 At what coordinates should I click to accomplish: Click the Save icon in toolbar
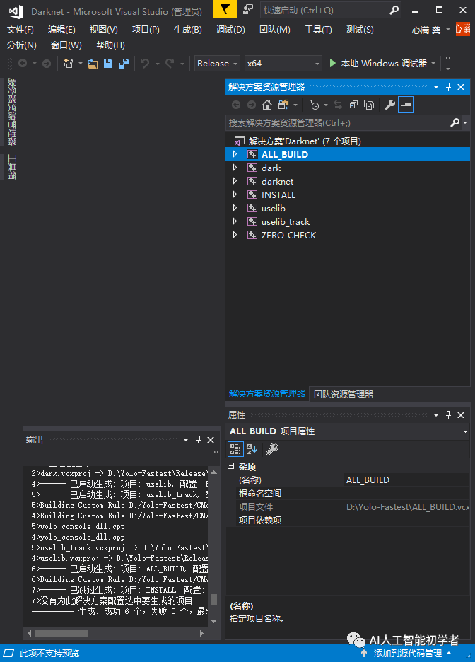108,64
